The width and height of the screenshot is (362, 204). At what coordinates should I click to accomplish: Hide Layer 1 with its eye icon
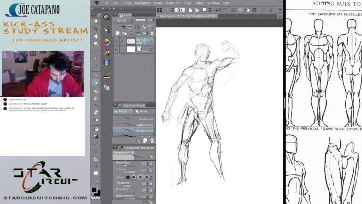[116, 42]
